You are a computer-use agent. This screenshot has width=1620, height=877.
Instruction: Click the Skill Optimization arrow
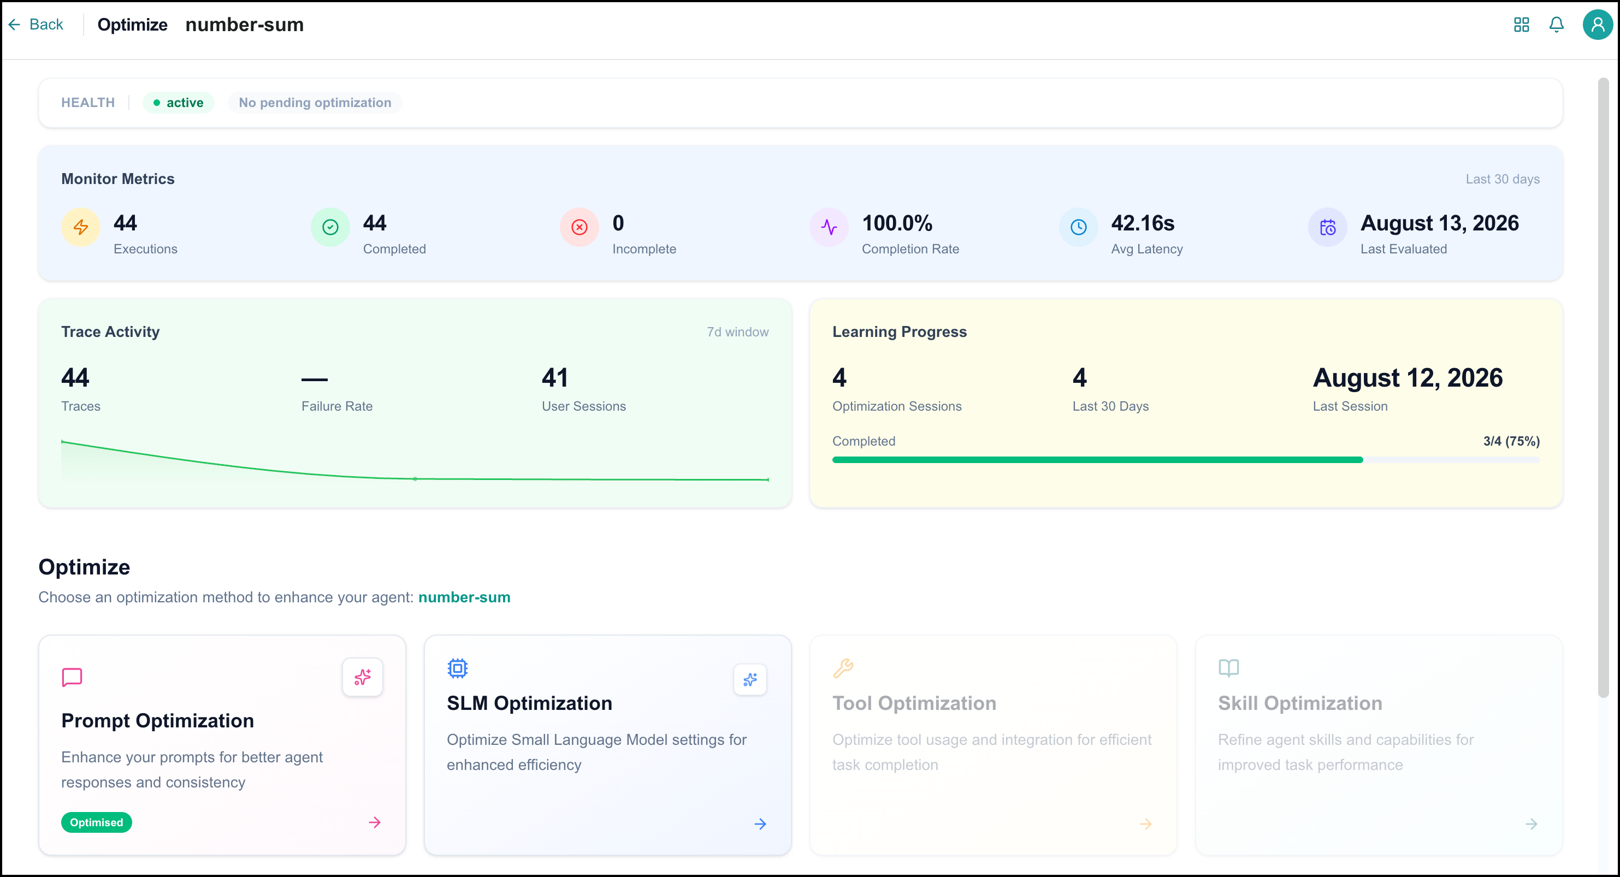pos(1532,823)
